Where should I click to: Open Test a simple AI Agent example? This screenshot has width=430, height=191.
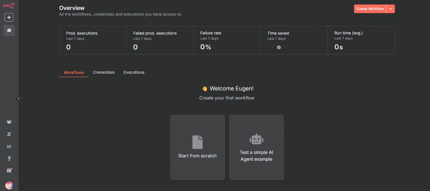[256, 147]
